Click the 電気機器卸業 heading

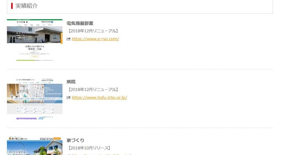[80, 23]
